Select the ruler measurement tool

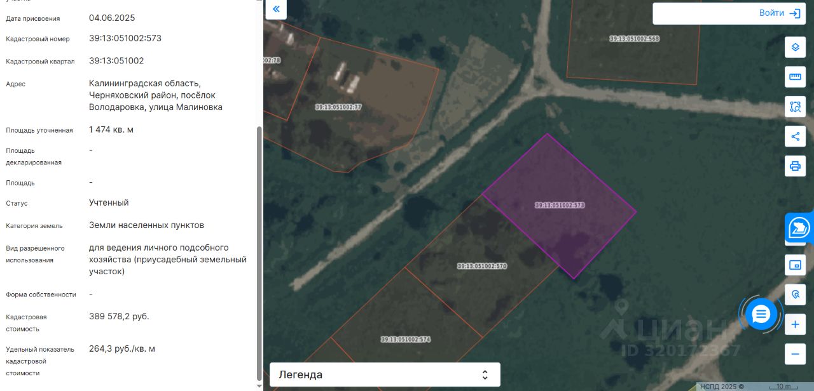[x=795, y=77]
